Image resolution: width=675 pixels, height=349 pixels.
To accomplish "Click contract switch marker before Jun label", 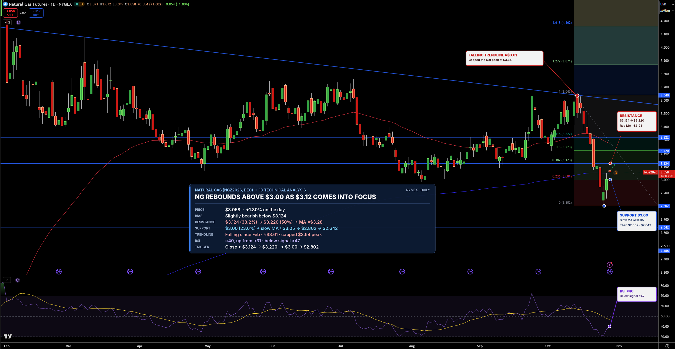I will tap(263, 271).
